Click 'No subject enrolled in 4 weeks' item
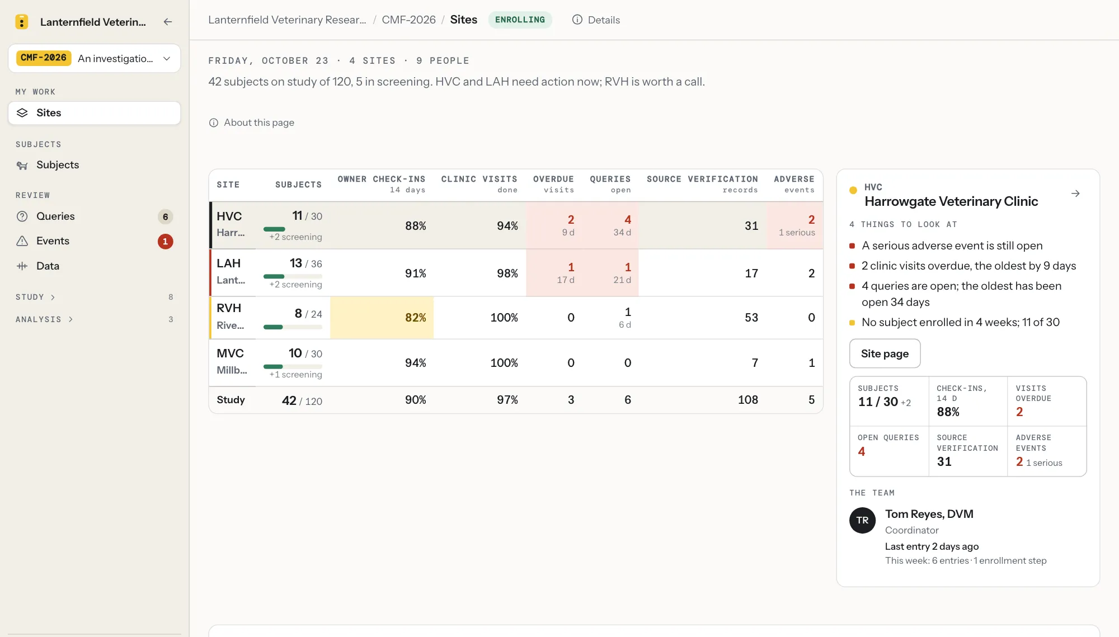 click(960, 322)
